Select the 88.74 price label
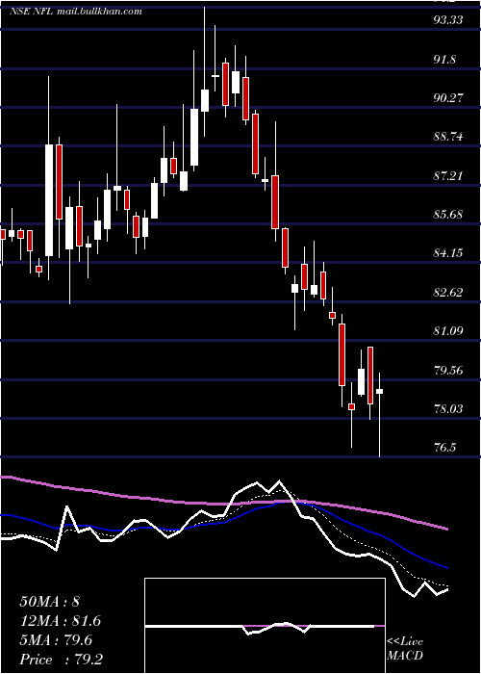 [448, 137]
